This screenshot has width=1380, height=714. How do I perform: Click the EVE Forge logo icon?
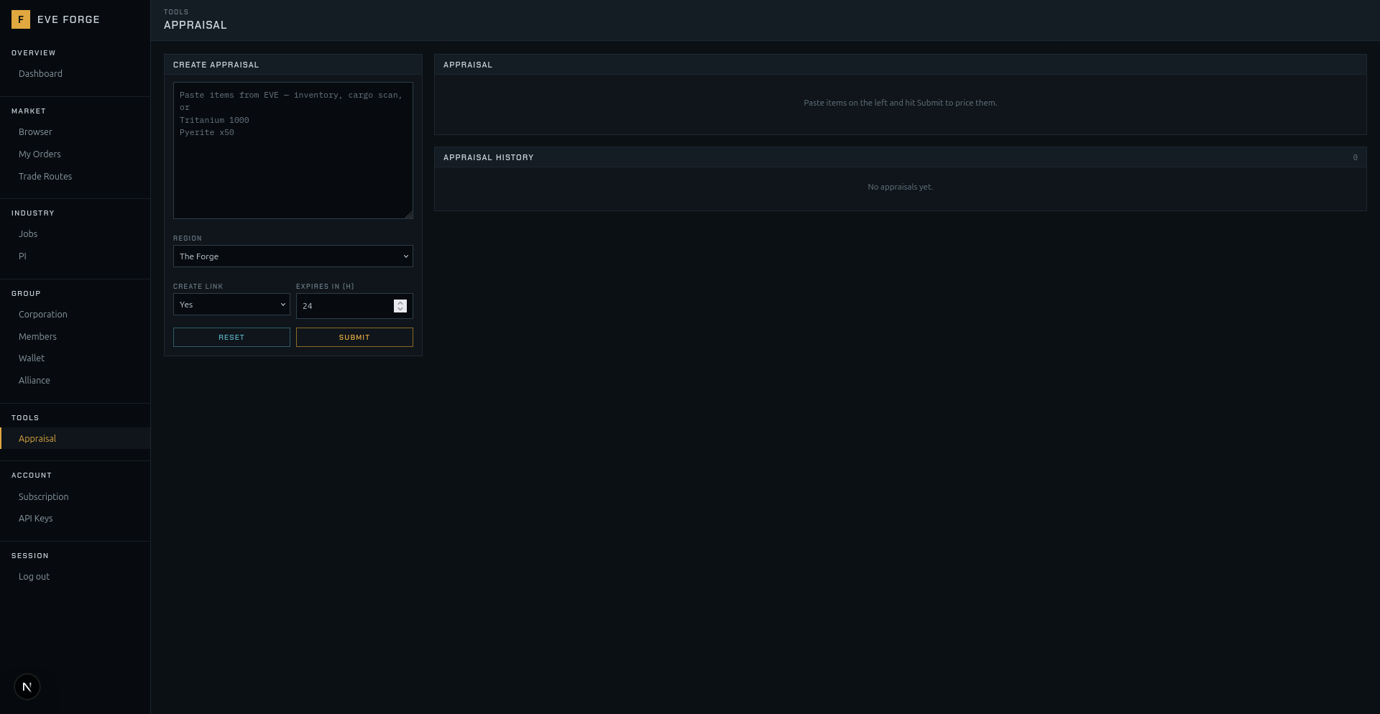(21, 19)
